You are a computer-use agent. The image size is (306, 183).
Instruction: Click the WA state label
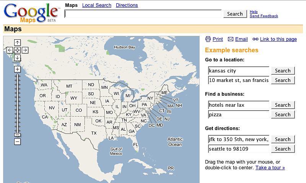pos(44,85)
